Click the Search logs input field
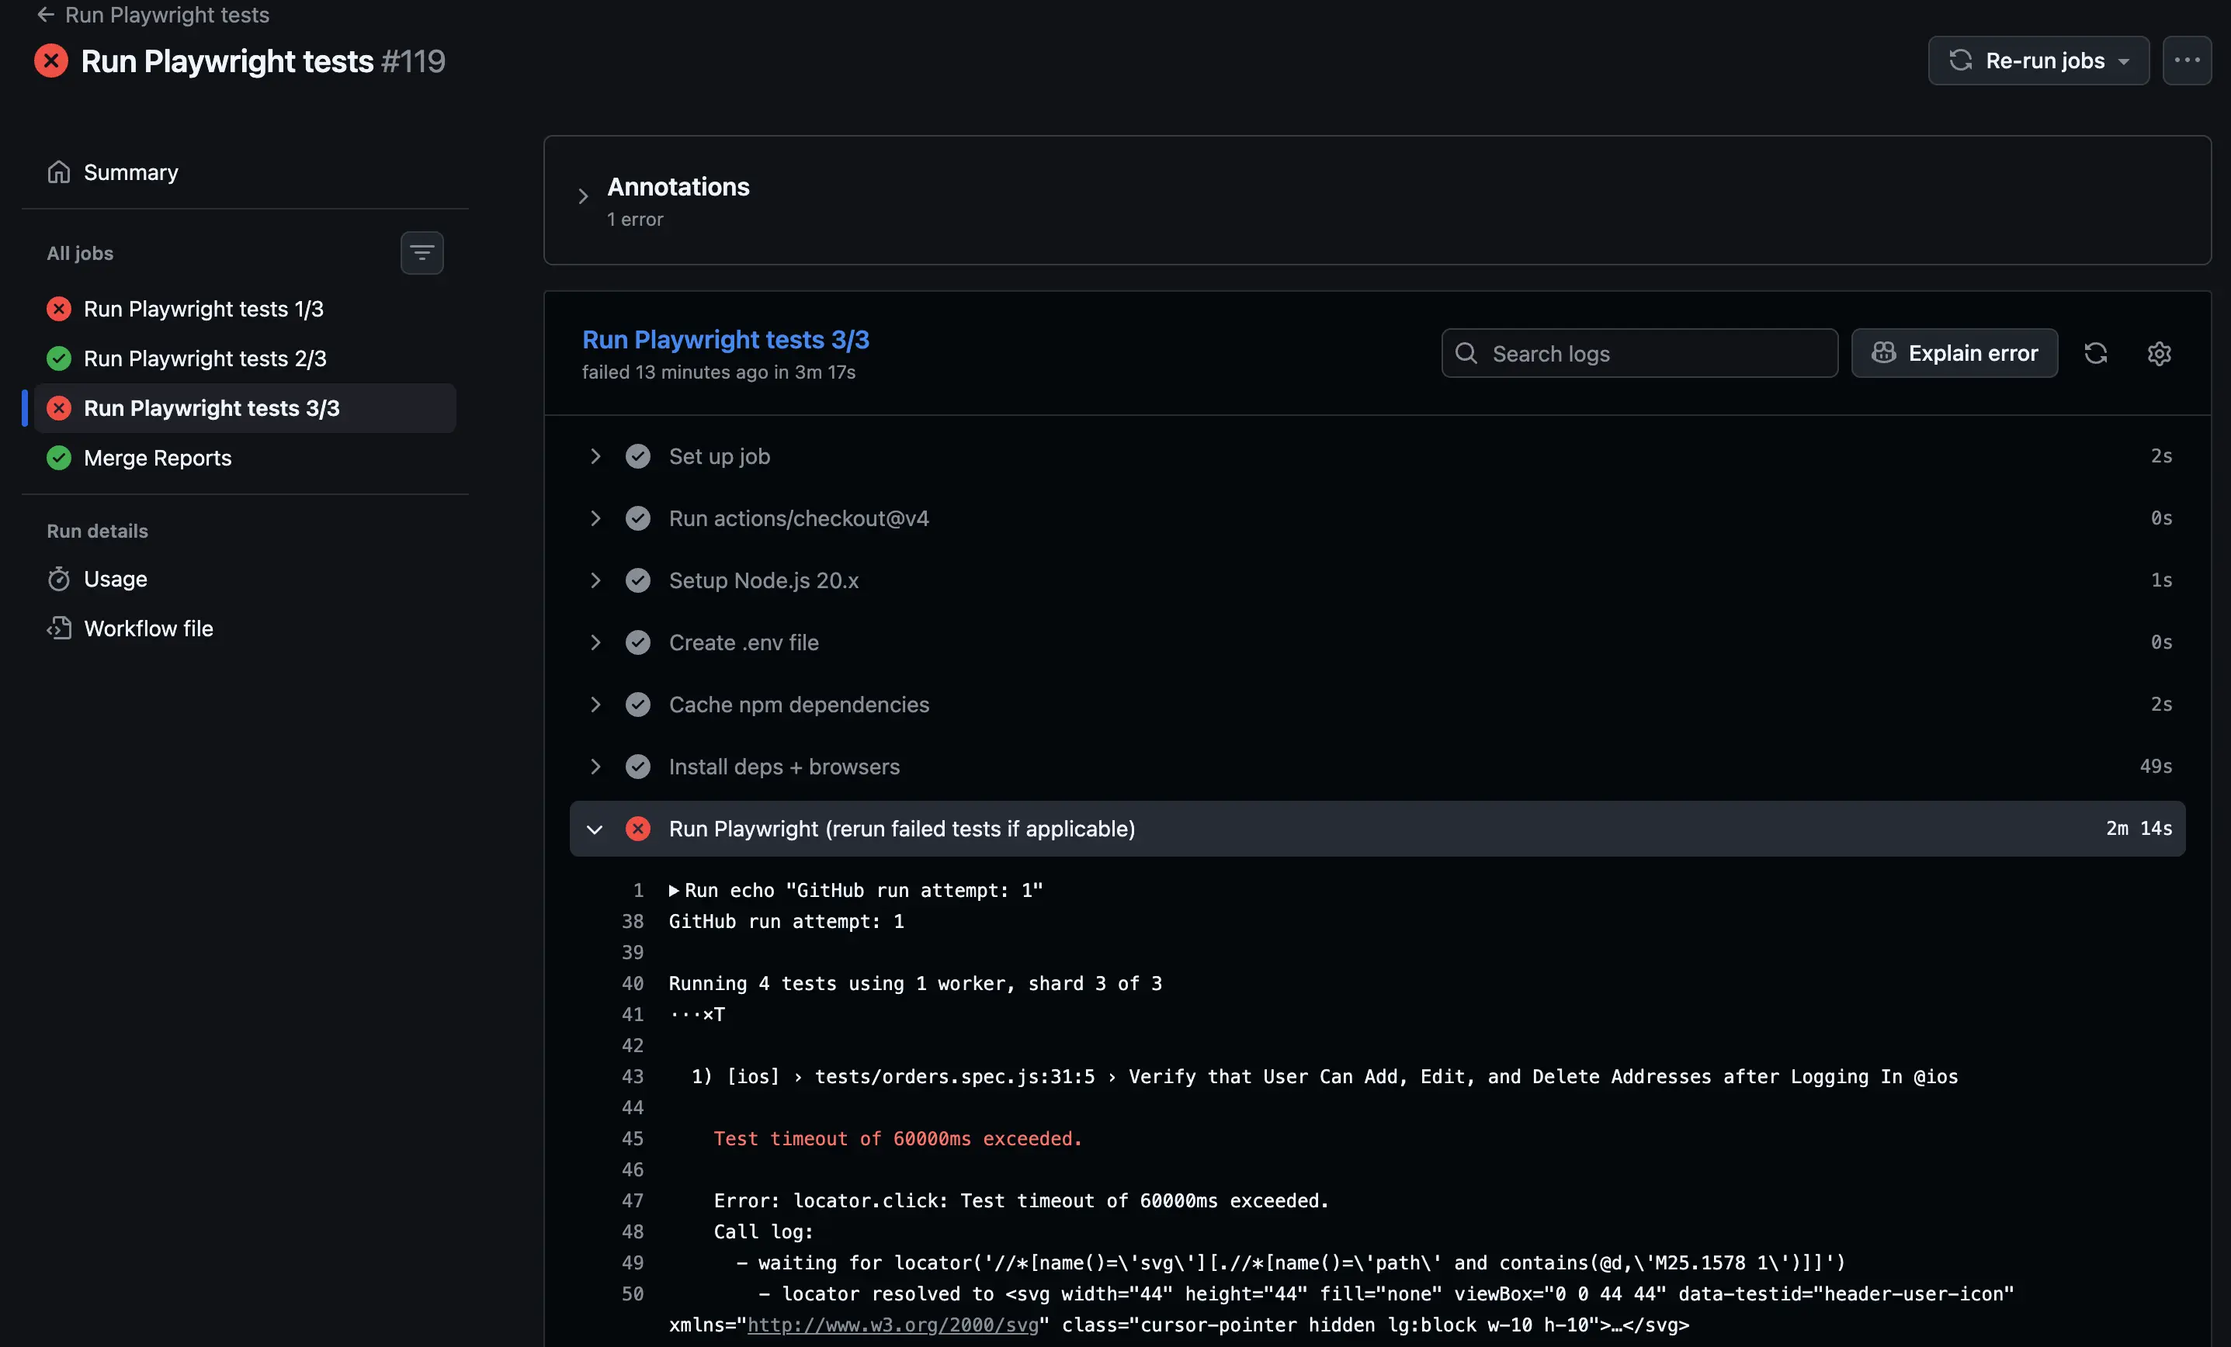The height and width of the screenshot is (1347, 2231). tap(1639, 353)
